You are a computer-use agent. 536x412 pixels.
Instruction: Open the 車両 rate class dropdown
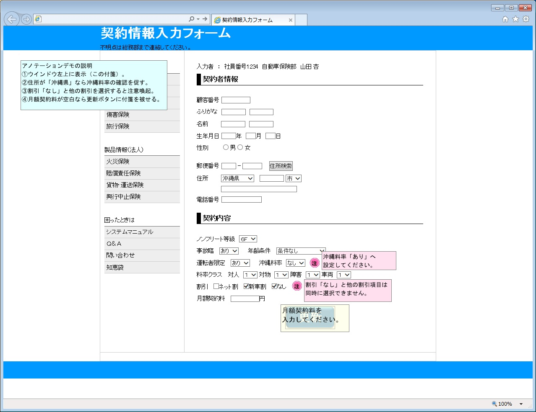[344, 275]
